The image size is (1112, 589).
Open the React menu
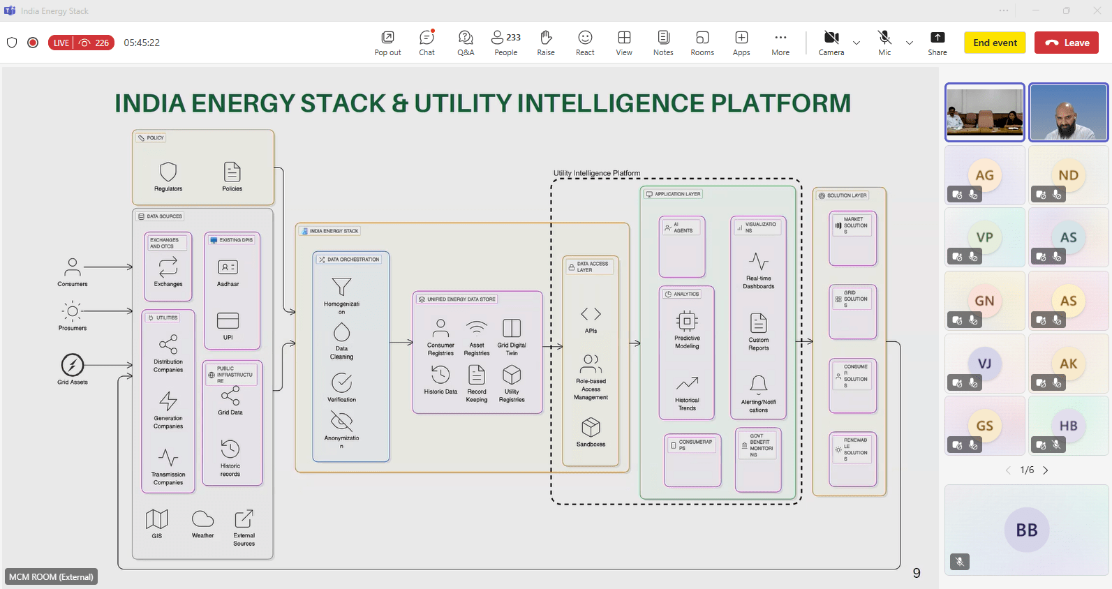[585, 43]
